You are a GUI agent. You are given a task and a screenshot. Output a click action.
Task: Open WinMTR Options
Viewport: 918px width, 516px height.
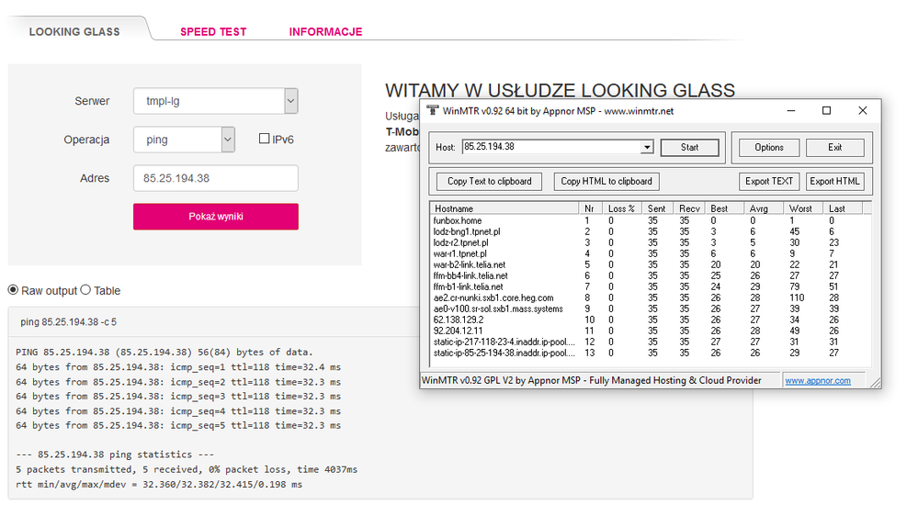tap(769, 147)
